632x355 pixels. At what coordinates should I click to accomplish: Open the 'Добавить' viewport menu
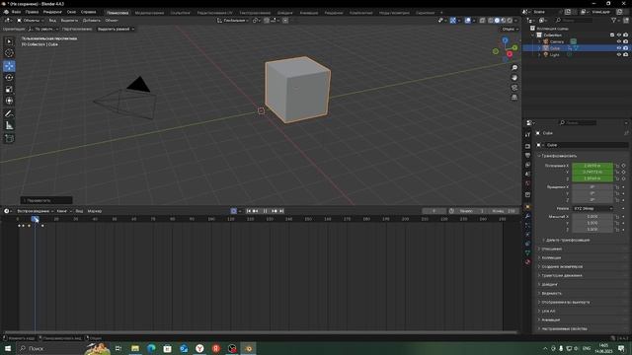pos(92,20)
